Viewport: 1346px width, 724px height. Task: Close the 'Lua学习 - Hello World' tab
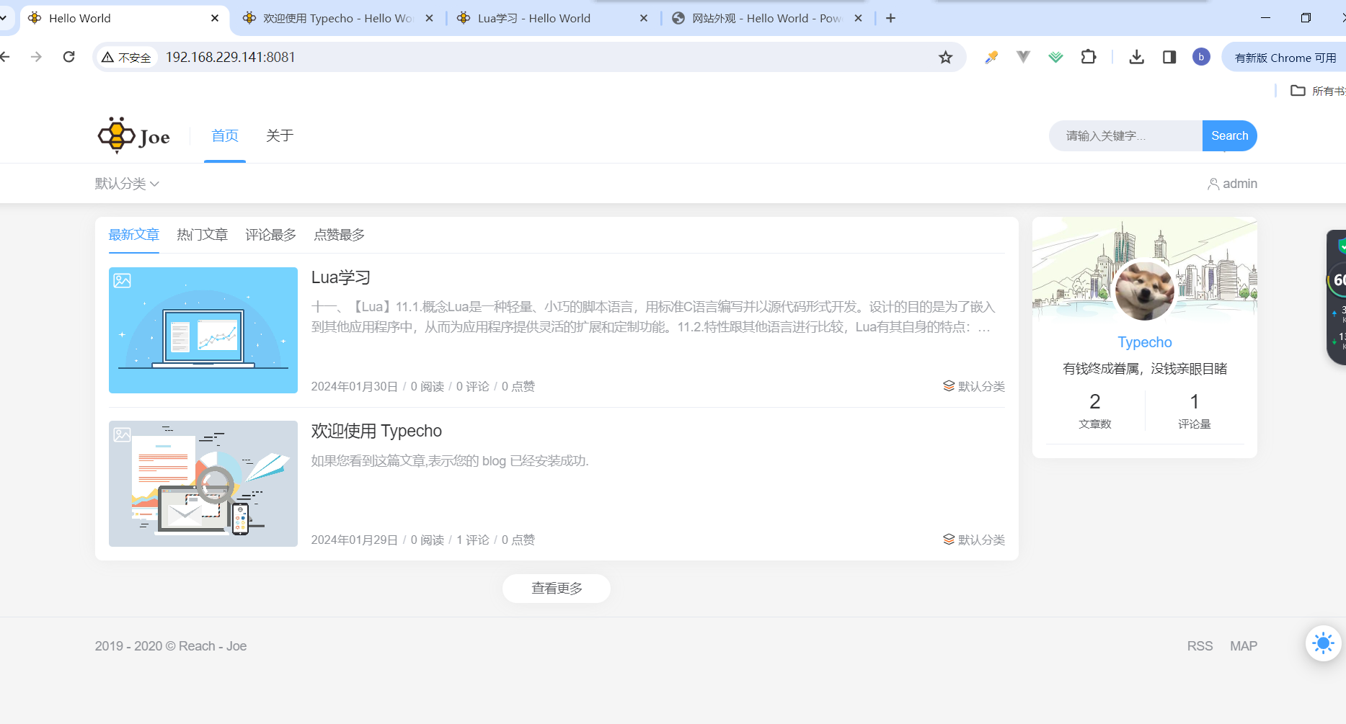coord(644,18)
